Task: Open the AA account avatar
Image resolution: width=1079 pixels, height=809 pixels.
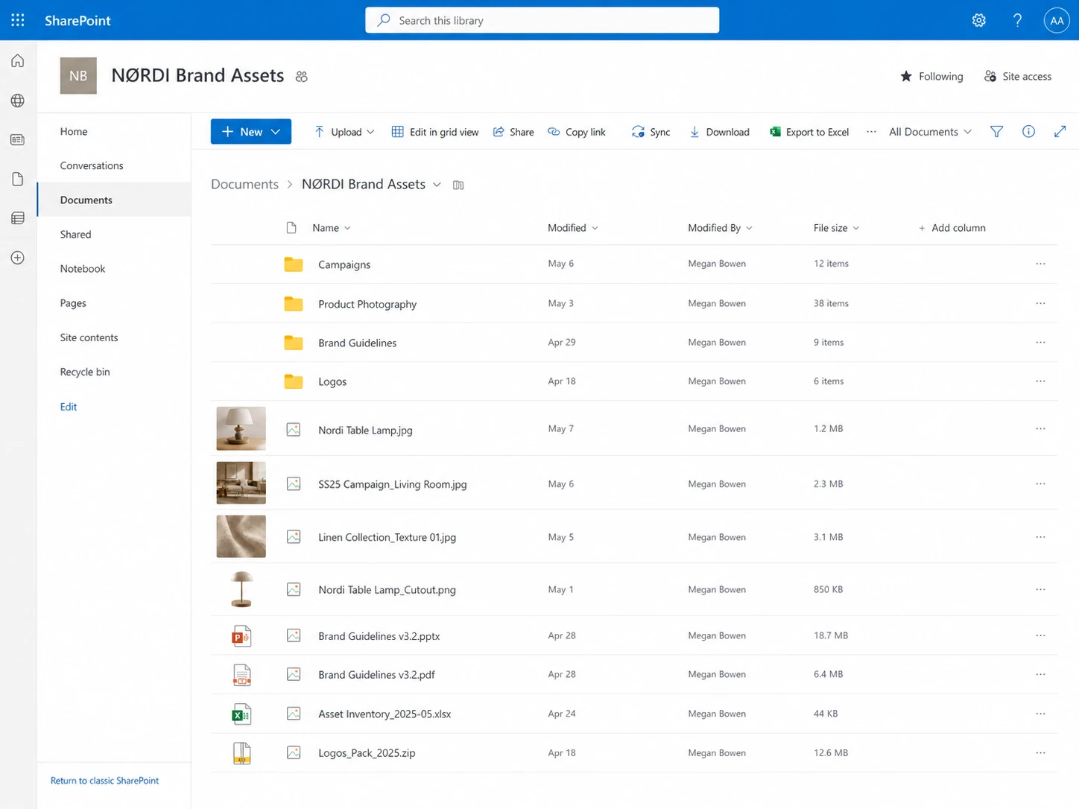Action: 1057,20
